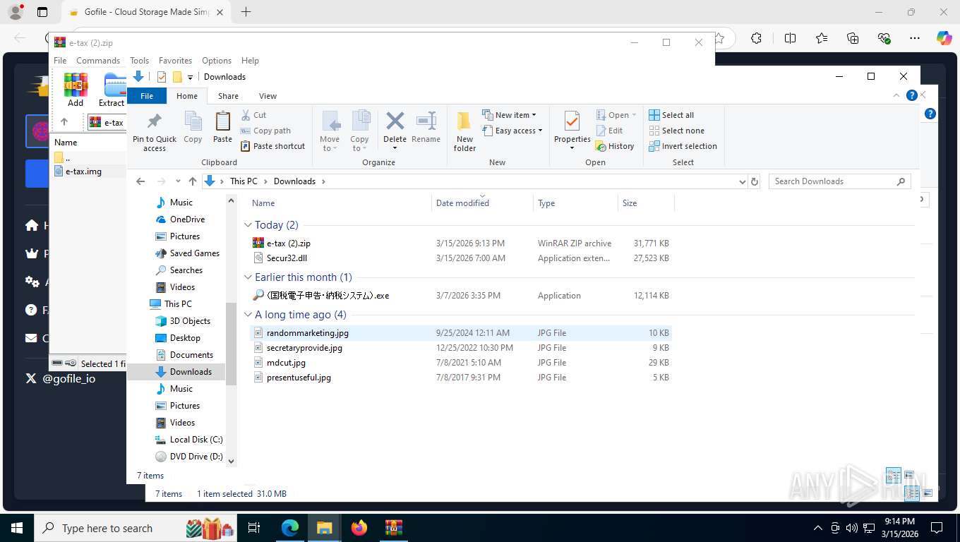Open New item dropdown
Screen dimensions: 960x542
pos(509,115)
